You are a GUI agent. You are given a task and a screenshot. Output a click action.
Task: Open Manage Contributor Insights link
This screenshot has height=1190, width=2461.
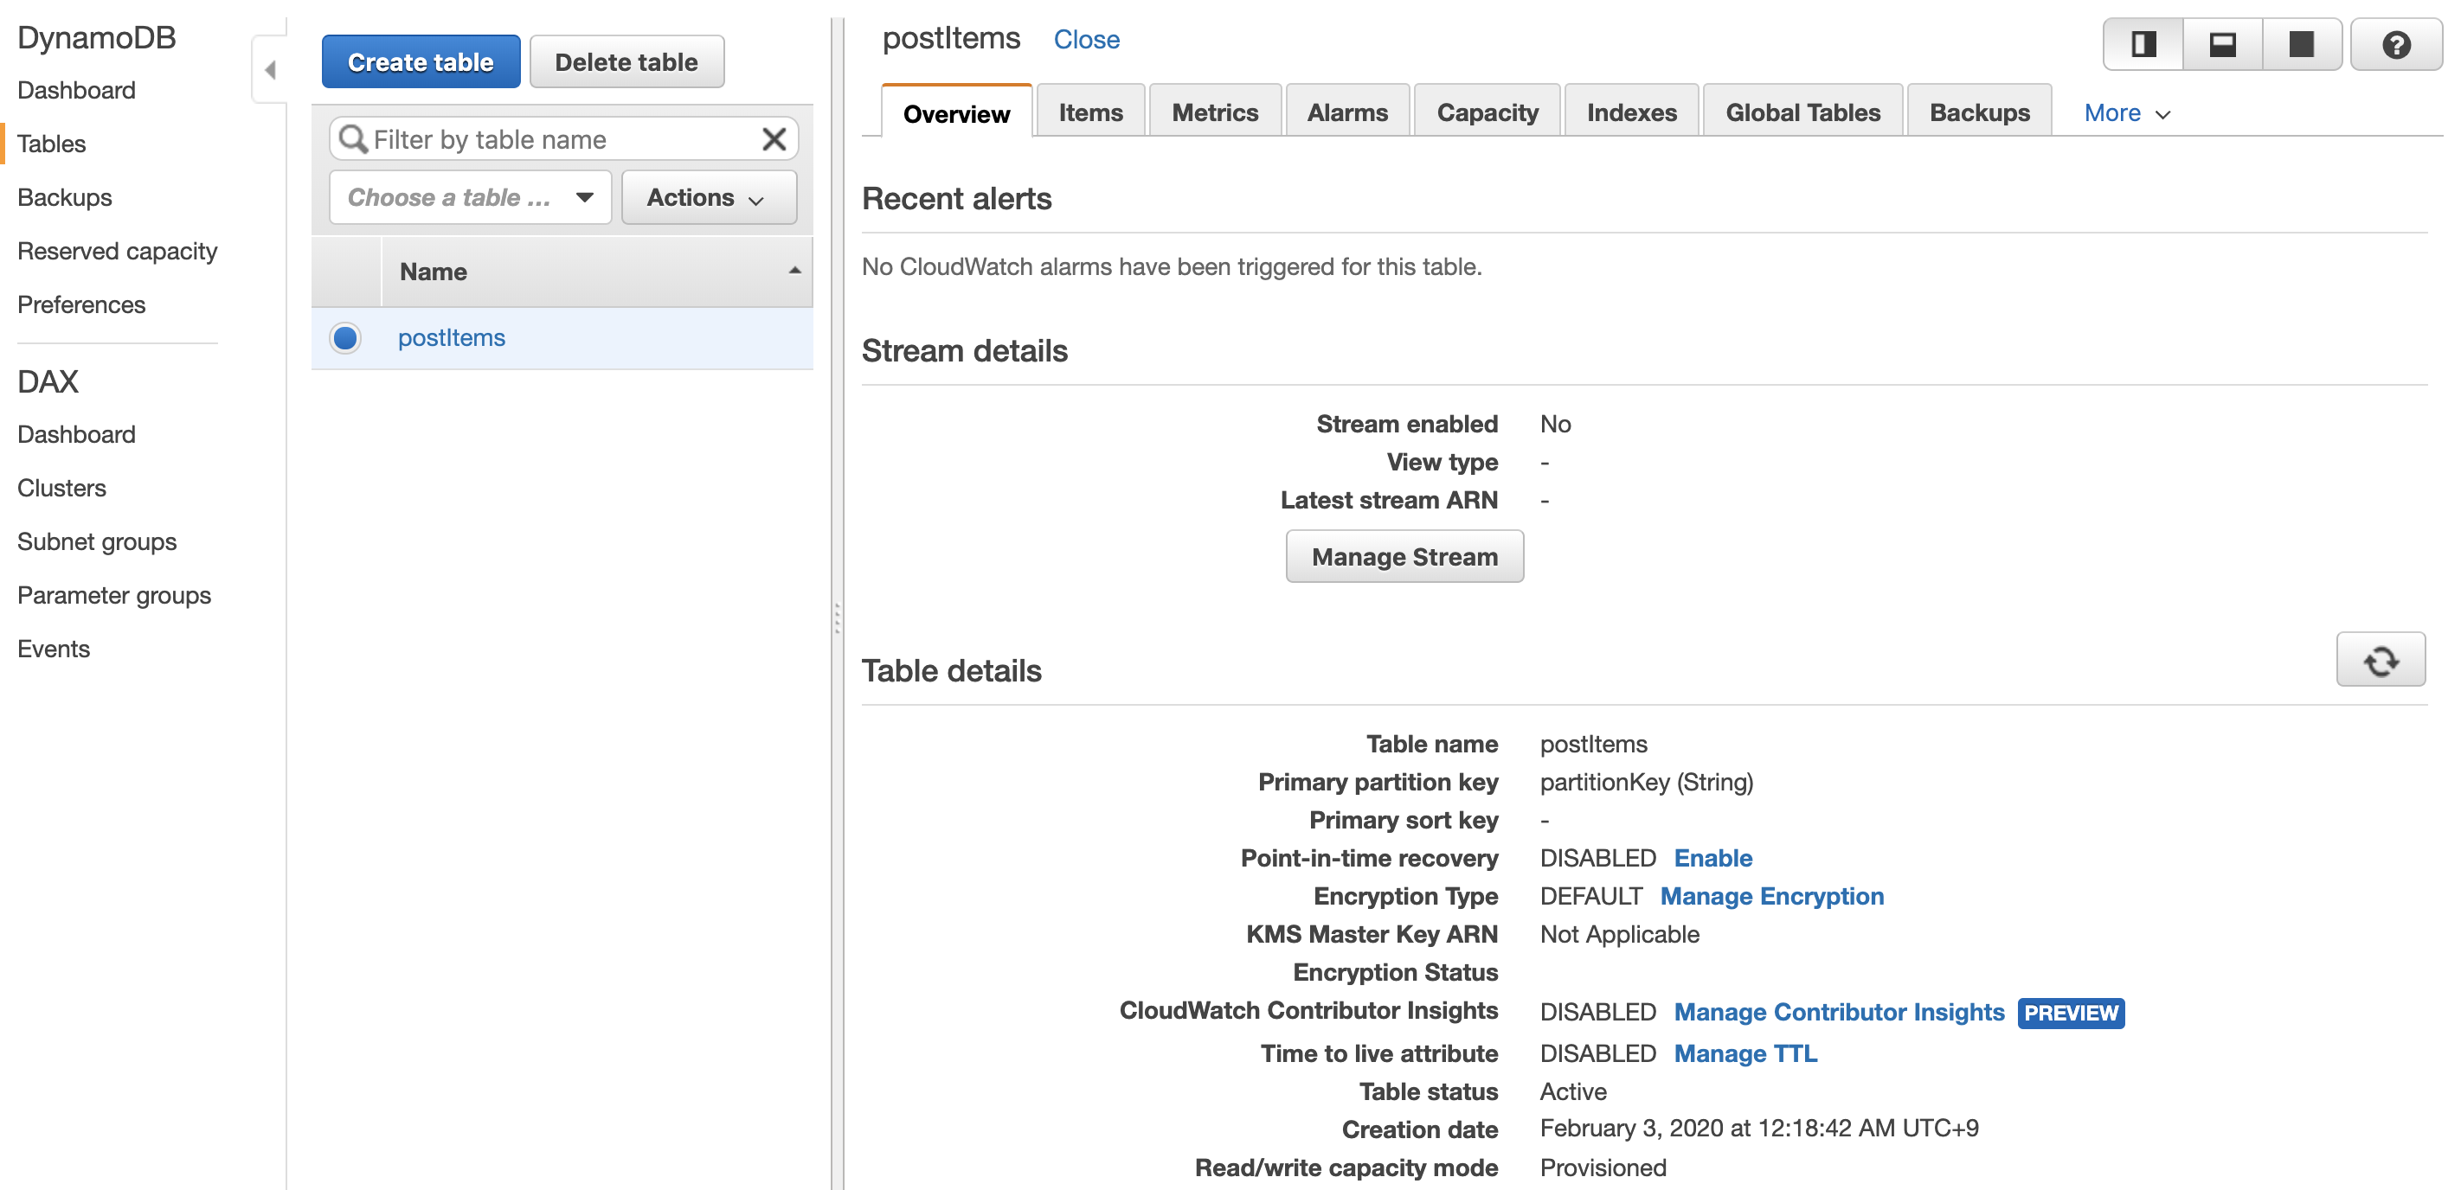(1839, 1011)
